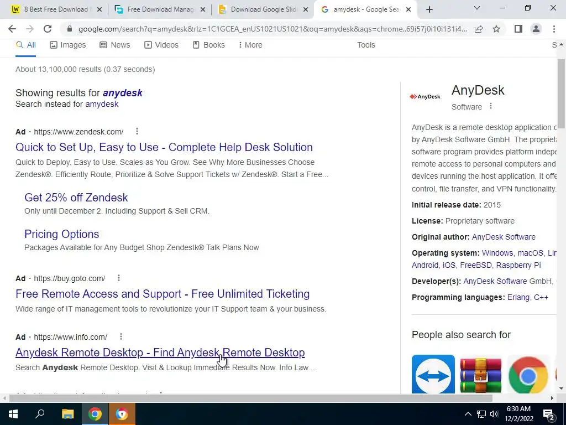Open the network icon in system tray
The image size is (566, 425).
pyautogui.click(x=481, y=414)
